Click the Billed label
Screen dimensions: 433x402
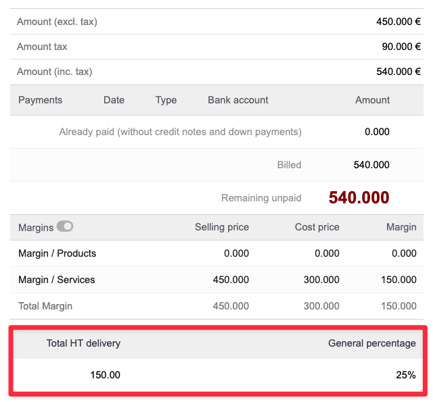(289, 165)
